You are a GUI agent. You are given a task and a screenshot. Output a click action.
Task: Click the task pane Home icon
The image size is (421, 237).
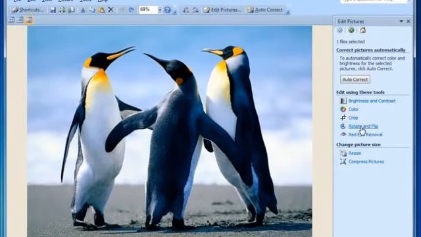tap(362, 30)
